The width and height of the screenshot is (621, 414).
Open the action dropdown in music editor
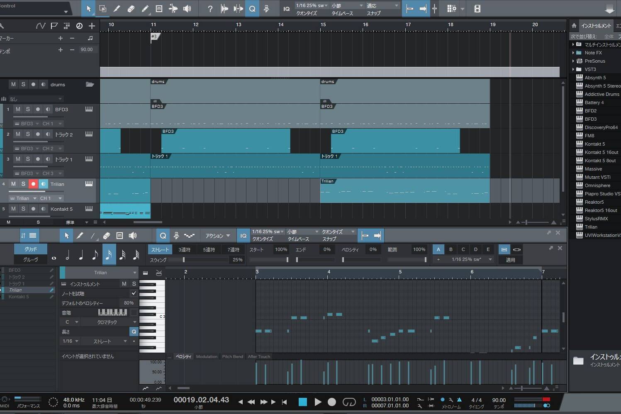click(218, 236)
